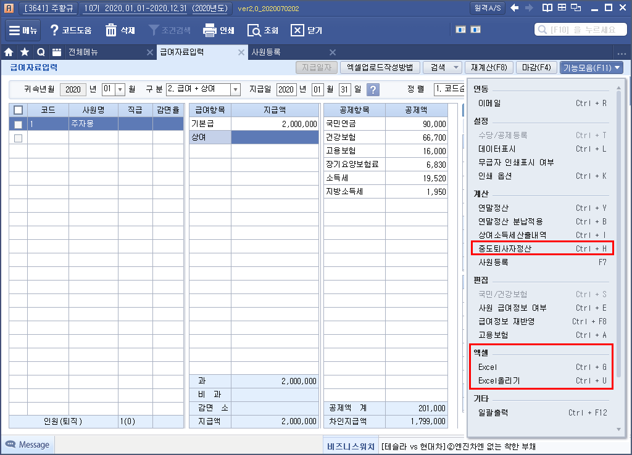This screenshot has height=455, width=632.
Task: Click the orange app logo icon
Action: coord(9,8)
